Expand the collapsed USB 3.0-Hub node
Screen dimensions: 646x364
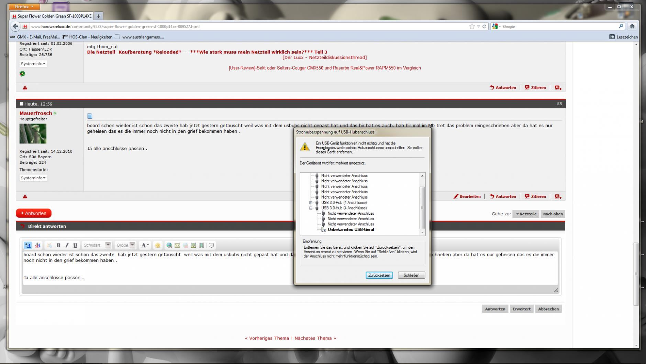[311, 203]
